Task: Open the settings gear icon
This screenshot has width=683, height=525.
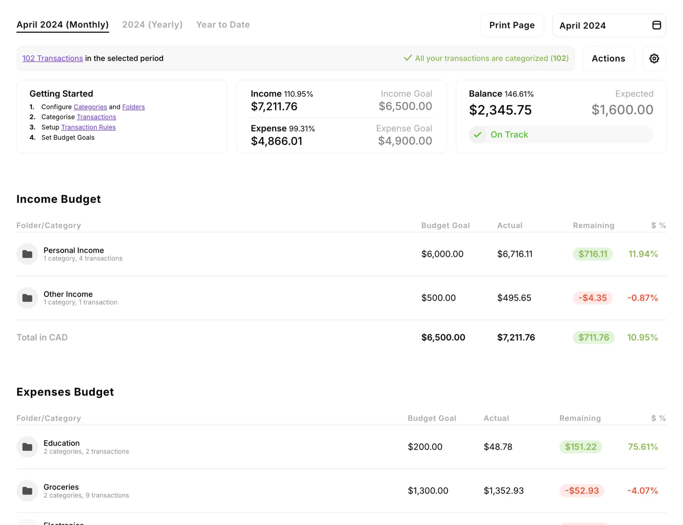Action: (x=654, y=59)
